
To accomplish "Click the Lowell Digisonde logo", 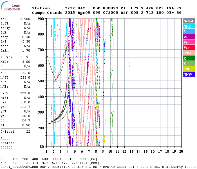I will [11, 6].
